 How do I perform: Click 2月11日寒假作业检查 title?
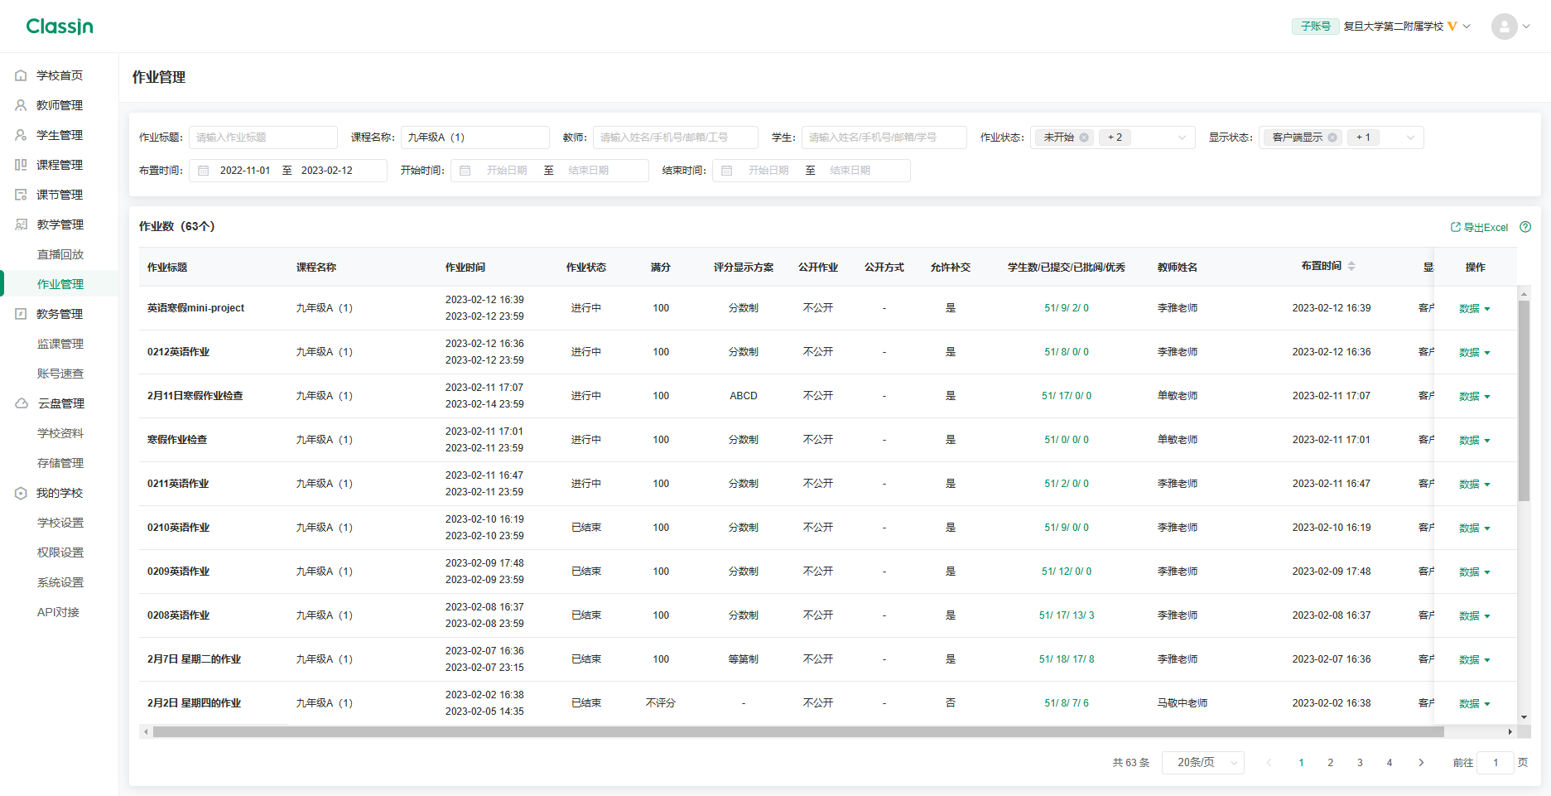pos(195,396)
